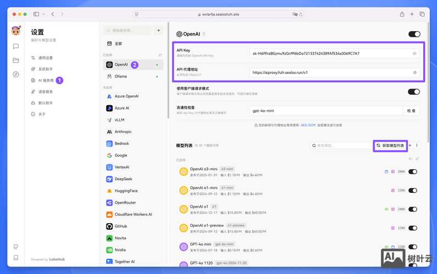Click 获取模型列表 button

(390, 146)
